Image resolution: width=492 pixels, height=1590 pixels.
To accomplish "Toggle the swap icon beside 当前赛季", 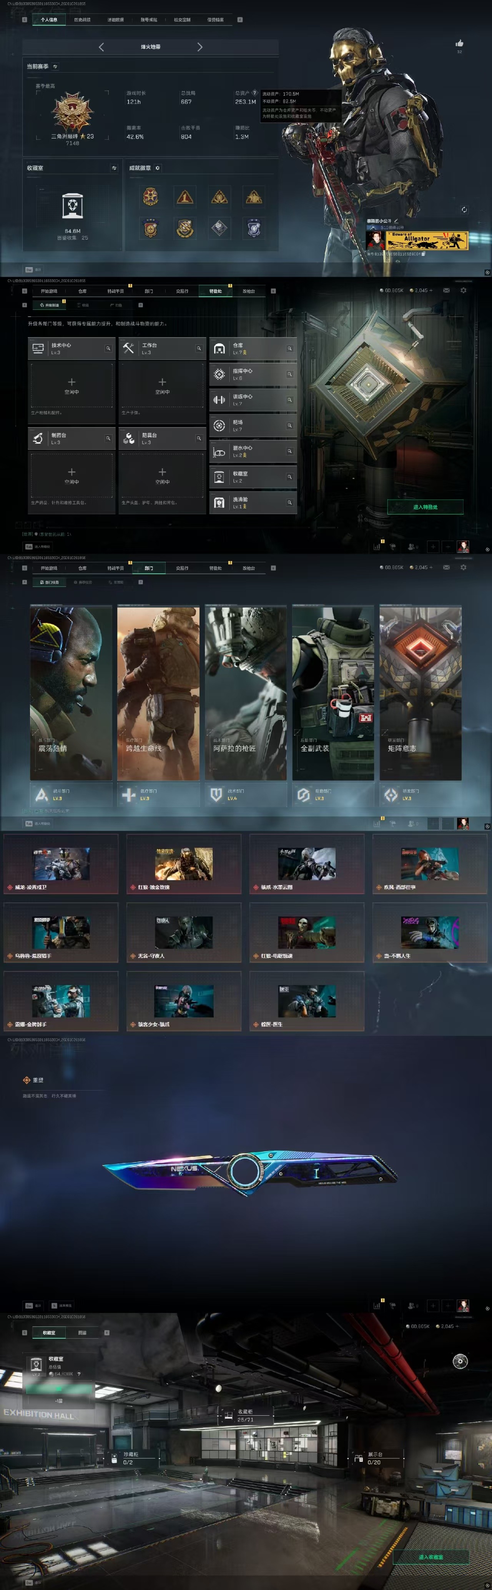I will point(55,67).
